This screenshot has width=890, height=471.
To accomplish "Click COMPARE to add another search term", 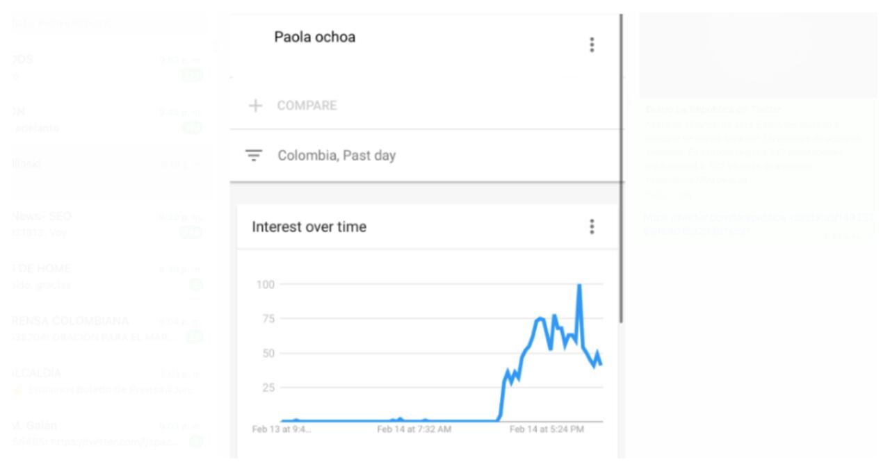I will tap(306, 106).
